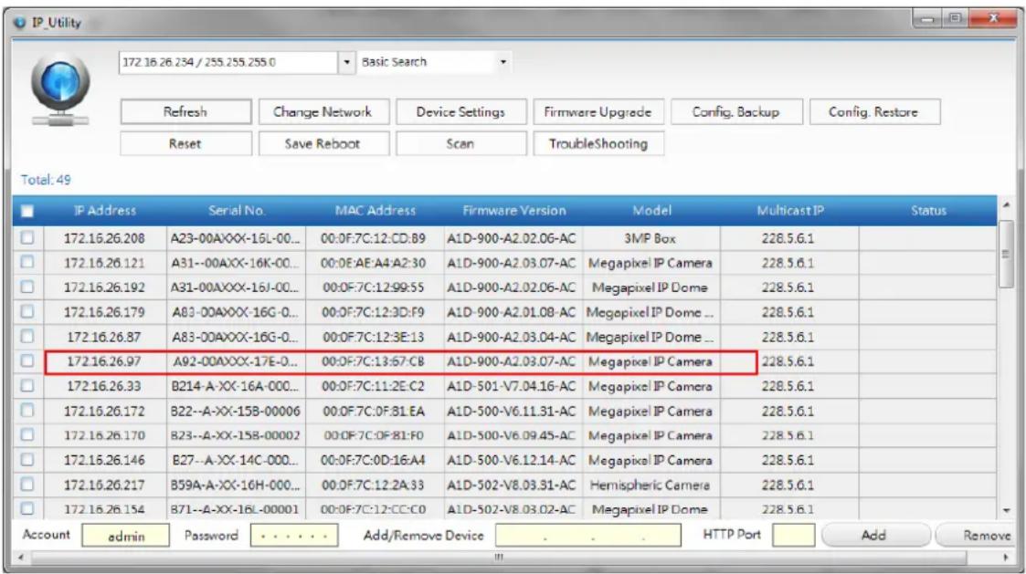Screen dimensions: 1026x574
Task: Click the IP Utility webcam logo icon
Action: (x=60, y=90)
